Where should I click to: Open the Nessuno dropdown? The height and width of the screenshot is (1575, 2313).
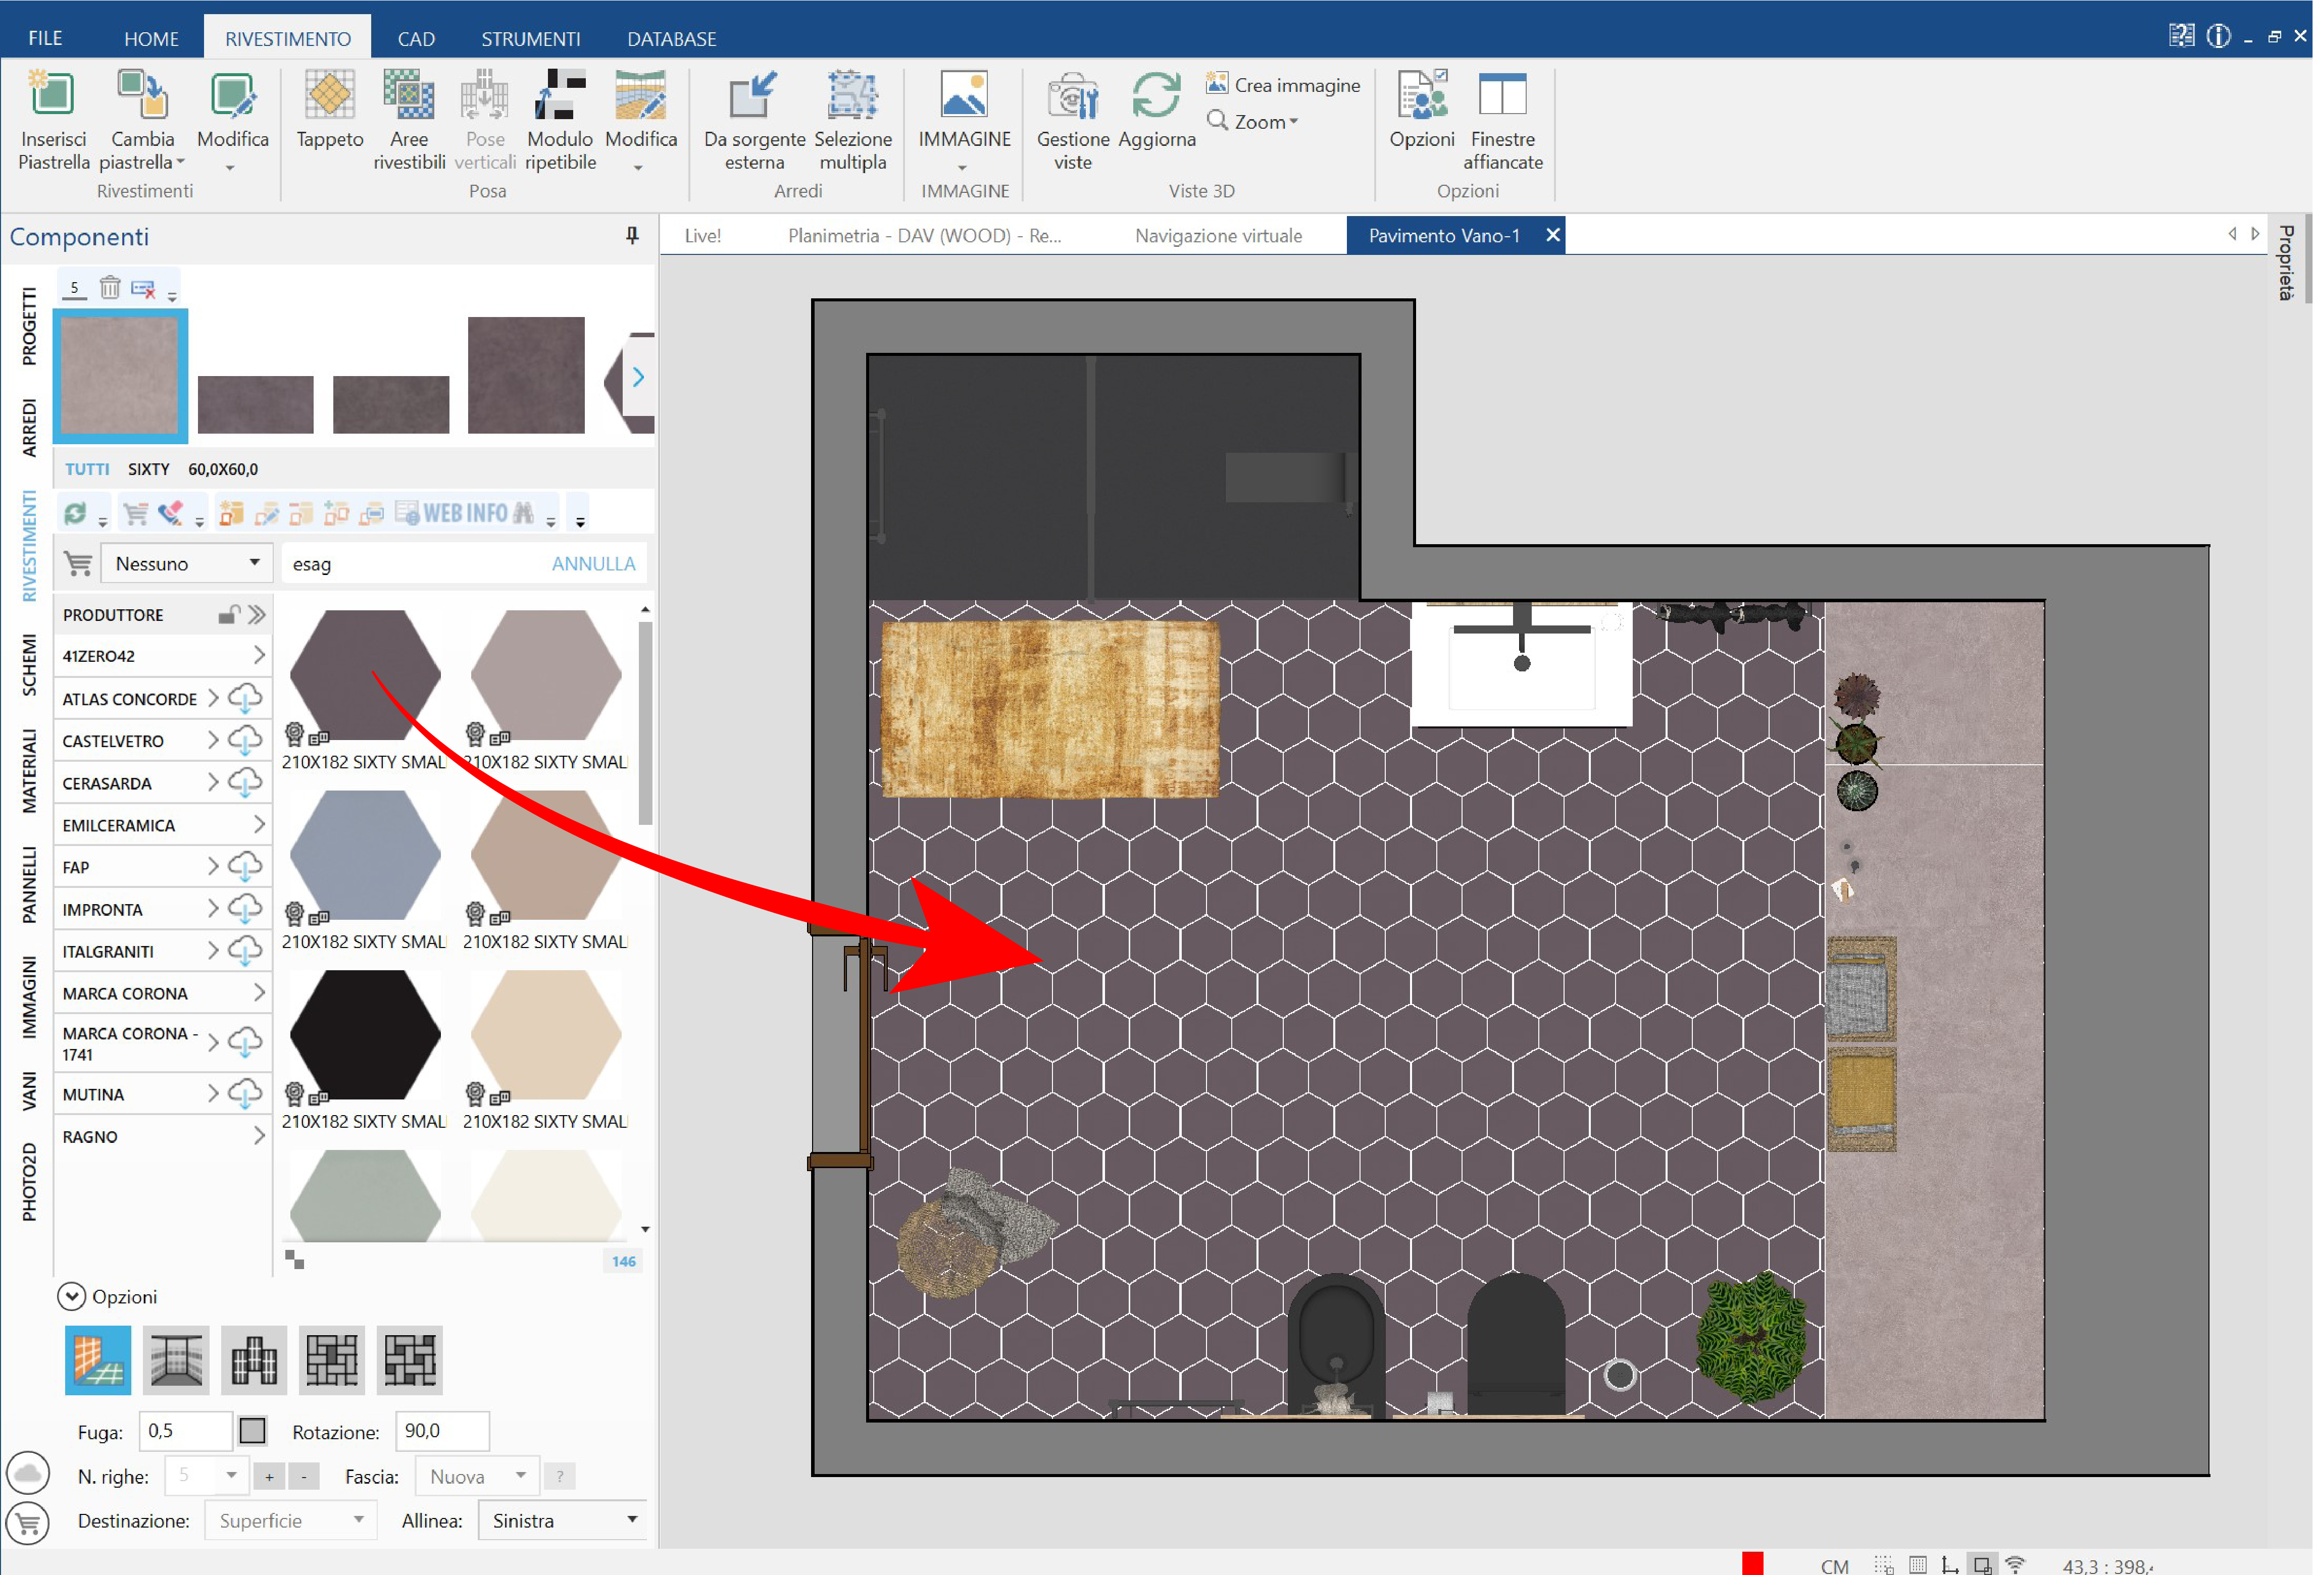(x=187, y=563)
